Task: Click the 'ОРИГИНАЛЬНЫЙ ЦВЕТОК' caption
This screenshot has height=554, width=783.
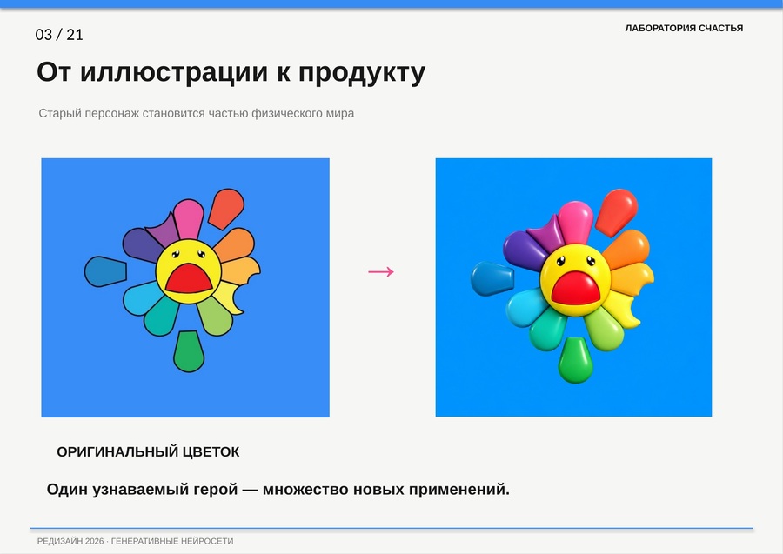Action: 148,451
